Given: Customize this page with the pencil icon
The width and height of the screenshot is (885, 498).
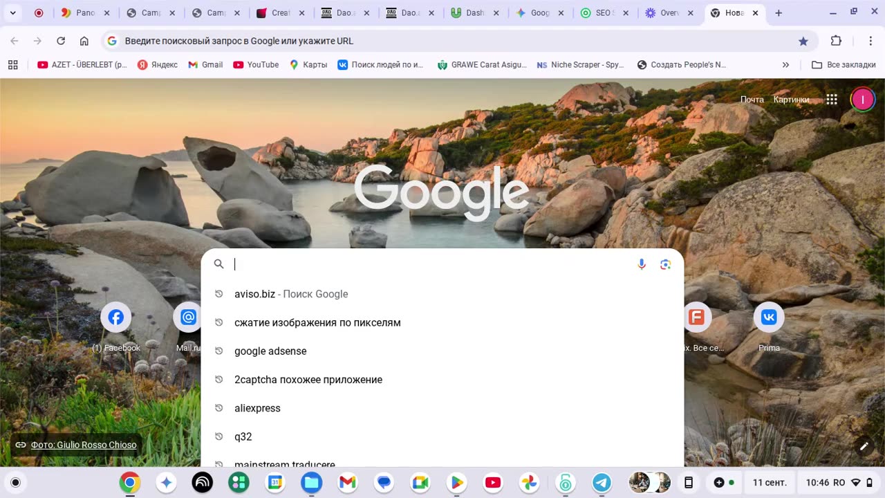Looking at the screenshot, I should (864, 446).
